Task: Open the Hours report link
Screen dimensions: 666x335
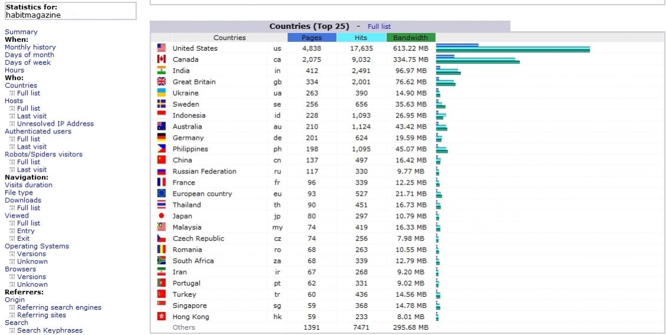Action: (14, 70)
